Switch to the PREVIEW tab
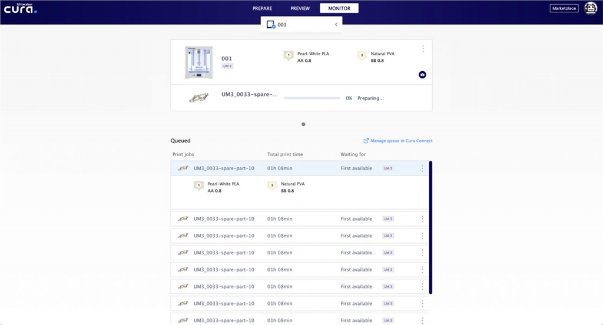The width and height of the screenshot is (603, 325). [300, 8]
